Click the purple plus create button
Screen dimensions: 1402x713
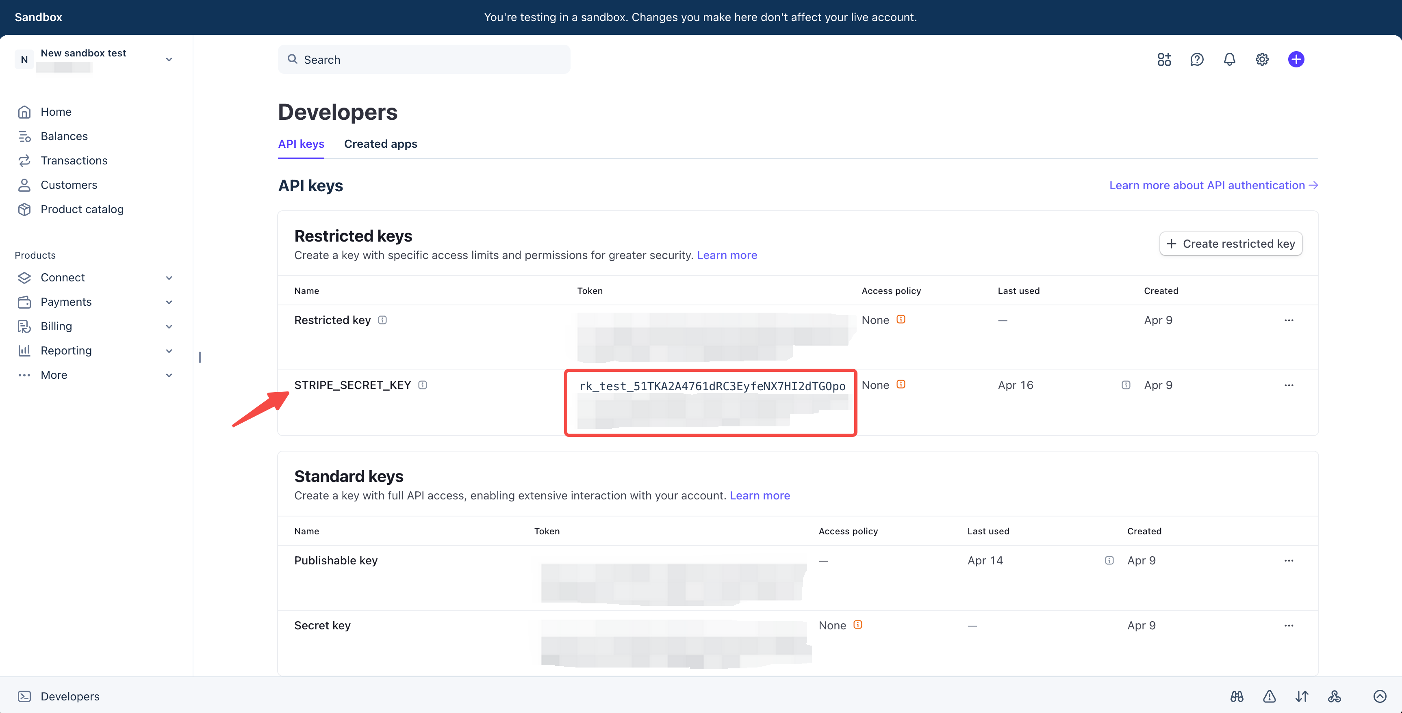point(1296,59)
